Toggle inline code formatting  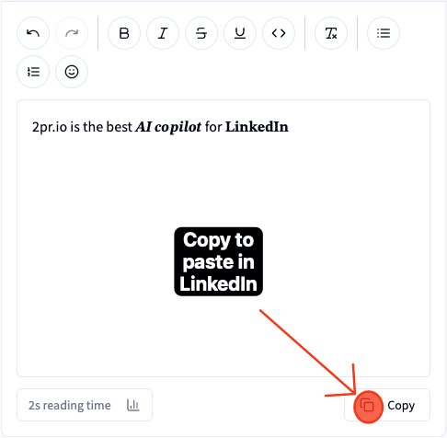(279, 33)
